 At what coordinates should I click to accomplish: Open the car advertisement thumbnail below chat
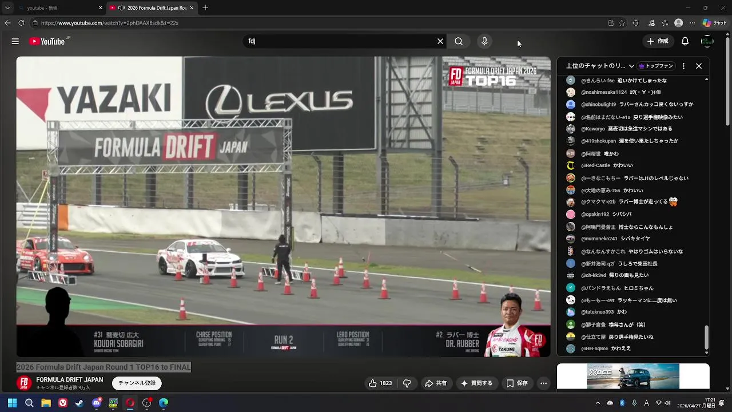tap(633, 377)
